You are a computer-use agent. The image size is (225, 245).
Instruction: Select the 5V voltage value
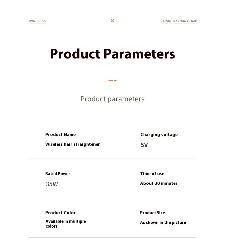click(x=144, y=145)
